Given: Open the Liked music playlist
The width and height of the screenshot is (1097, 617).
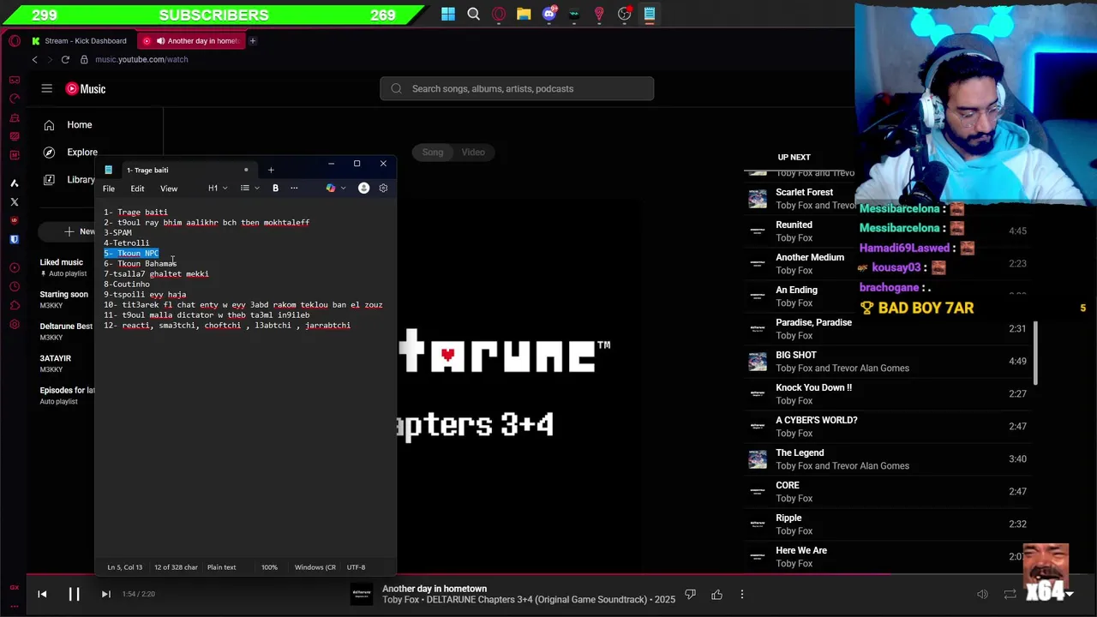Looking at the screenshot, I should pos(63,267).
